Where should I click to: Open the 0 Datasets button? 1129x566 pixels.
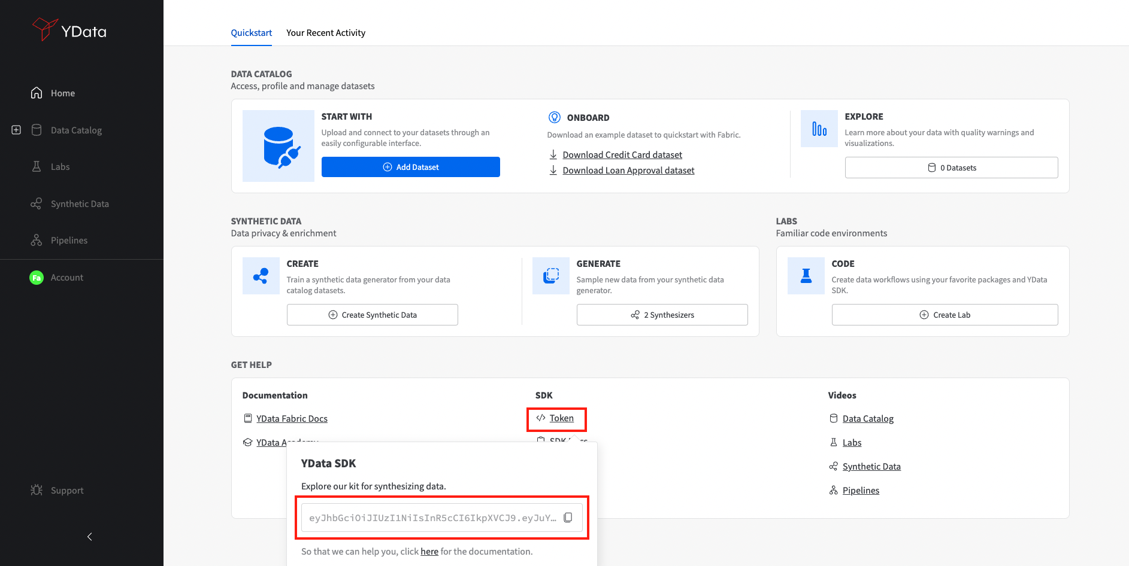pyautogui.click(x=951, y=168)
